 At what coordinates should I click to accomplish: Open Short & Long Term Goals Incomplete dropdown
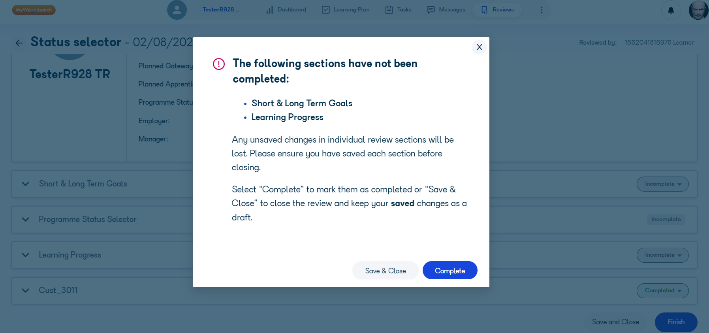pyautogui.click(x=662, y=184)
